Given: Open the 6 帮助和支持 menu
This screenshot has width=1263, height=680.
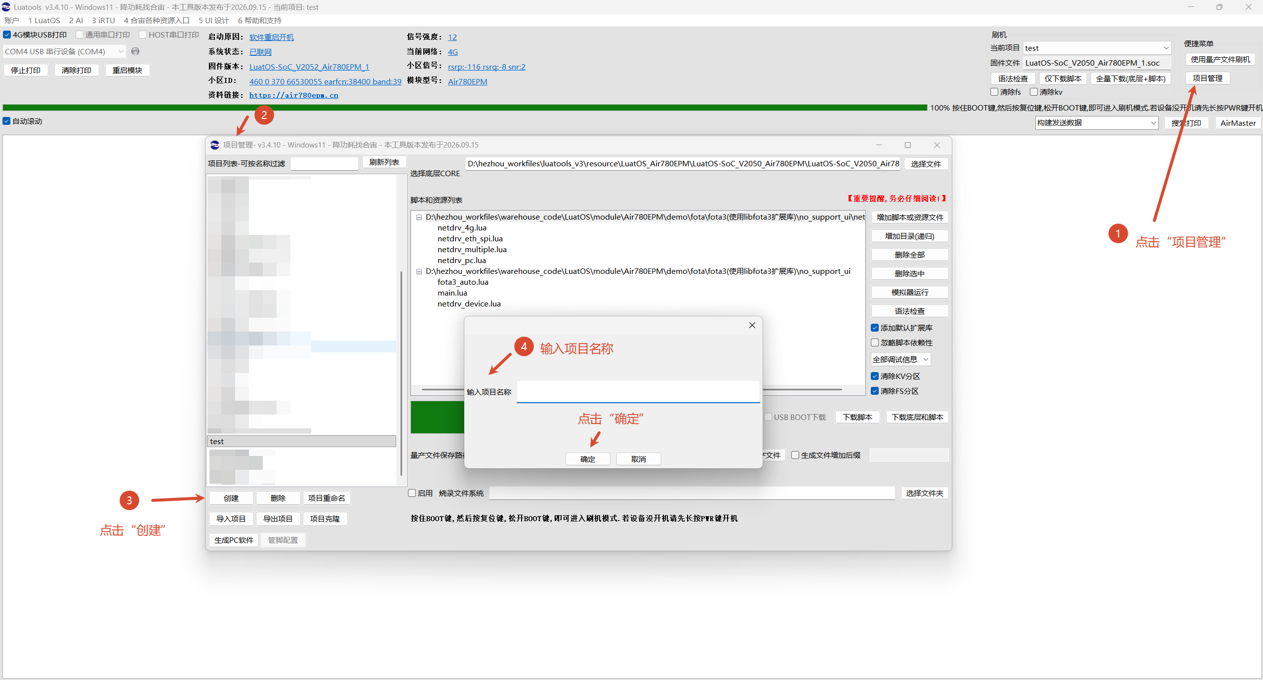Looking at the screenshot, I should [260, 20].
